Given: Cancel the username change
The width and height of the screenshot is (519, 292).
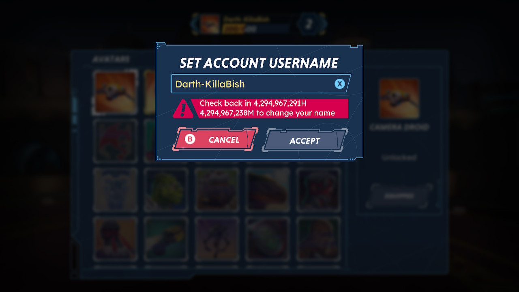Looking at the screenshot, I should pyautogui.click(x=215, y=140).
